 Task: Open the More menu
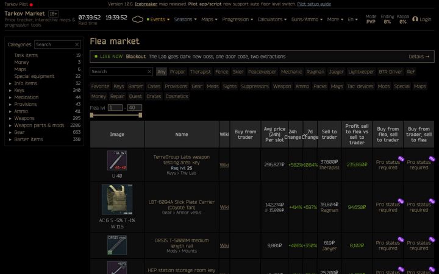click(335, 19)
